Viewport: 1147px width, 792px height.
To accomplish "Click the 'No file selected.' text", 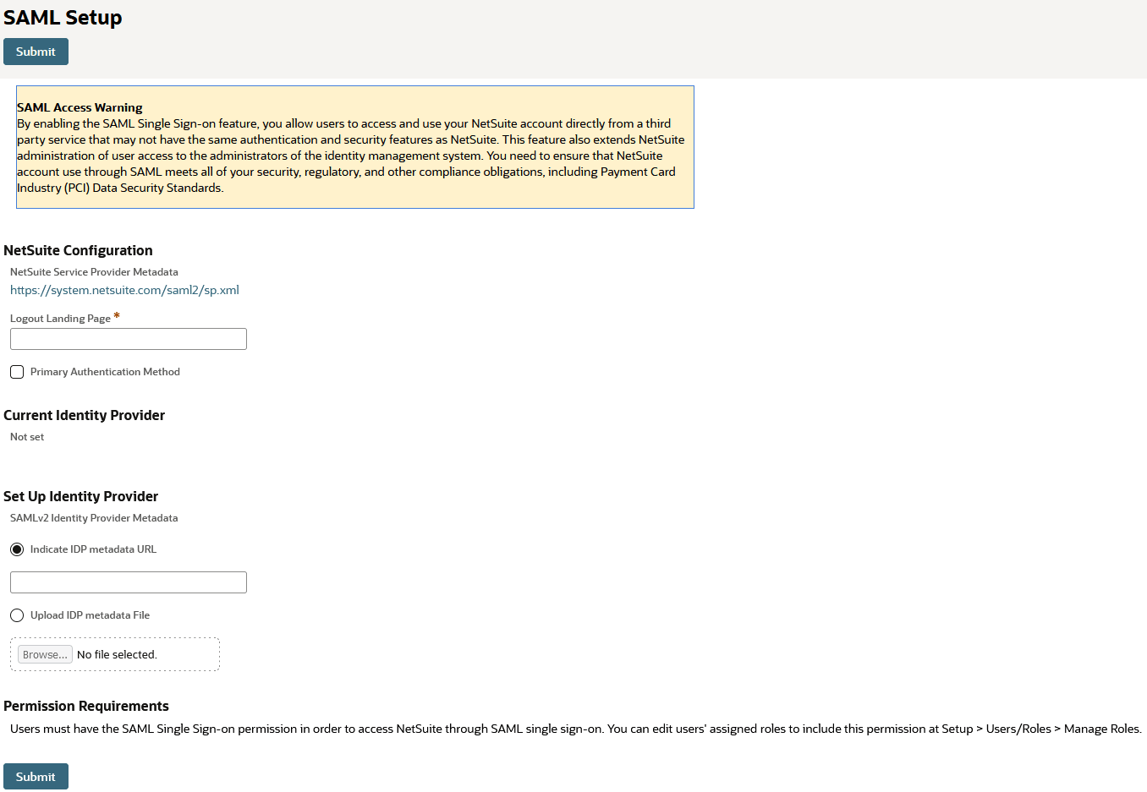I will 117,655.
